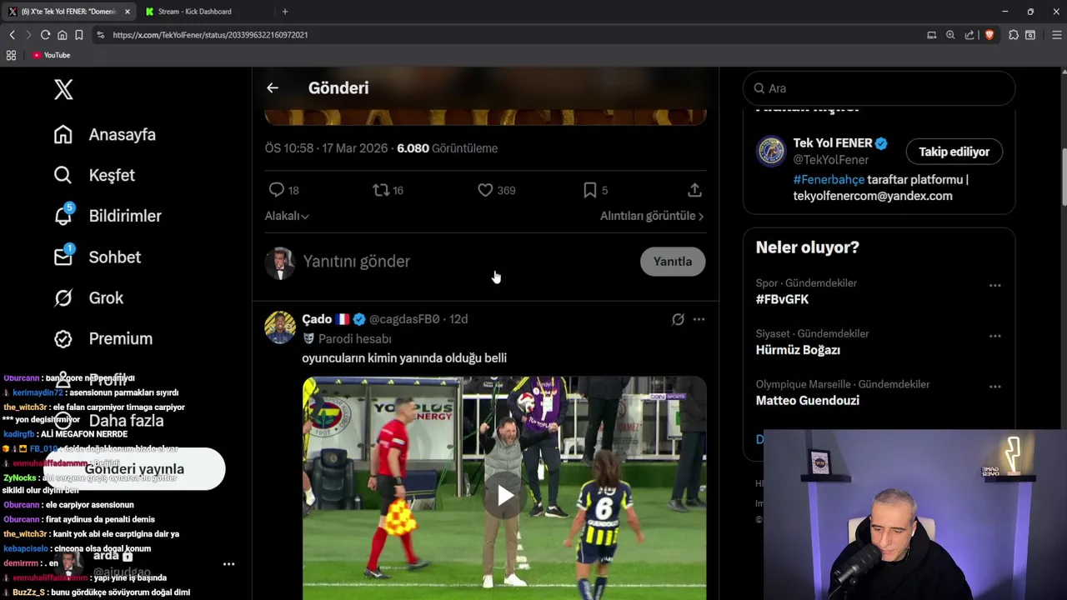Open the YouTube bookmark
This screenshot has width=1067, height=600.
(51, 55)
